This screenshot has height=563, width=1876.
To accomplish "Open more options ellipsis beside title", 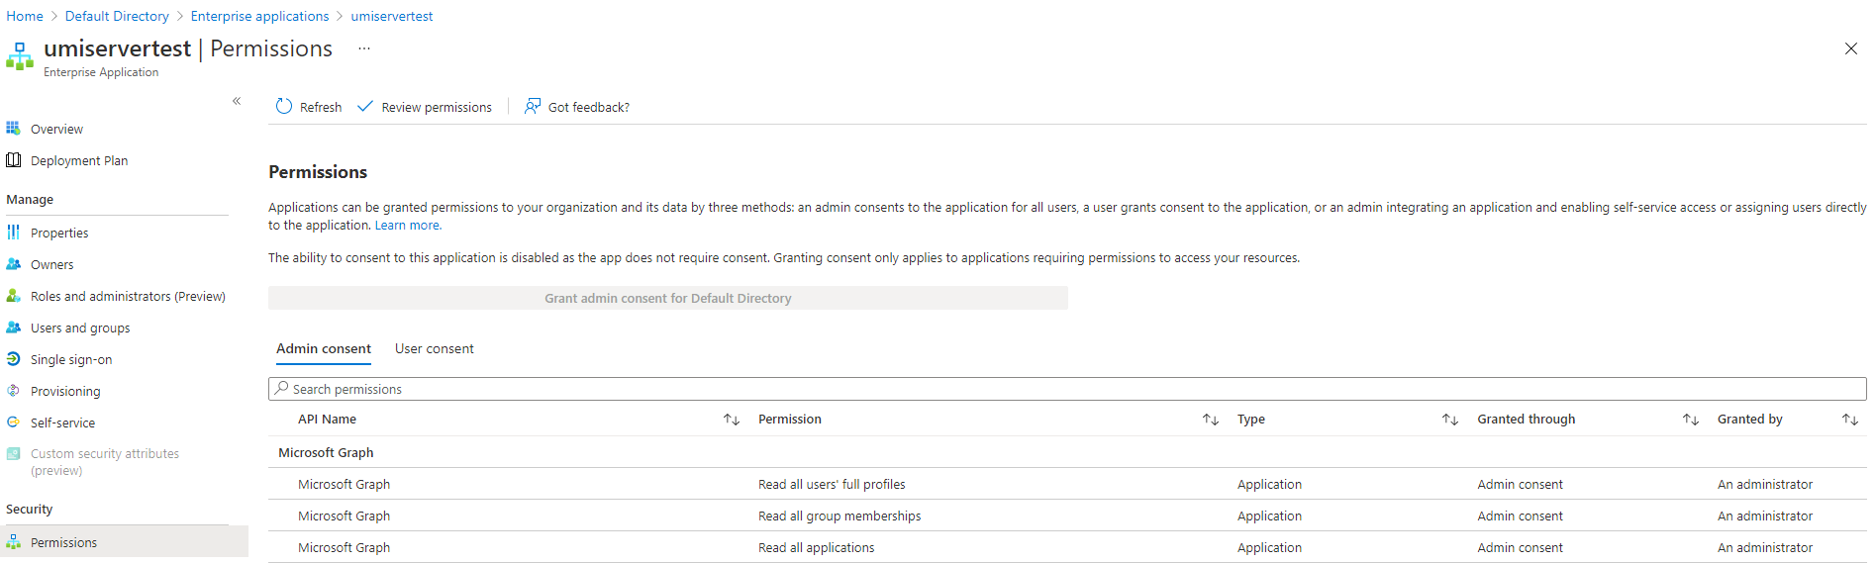I will point(364,48).
